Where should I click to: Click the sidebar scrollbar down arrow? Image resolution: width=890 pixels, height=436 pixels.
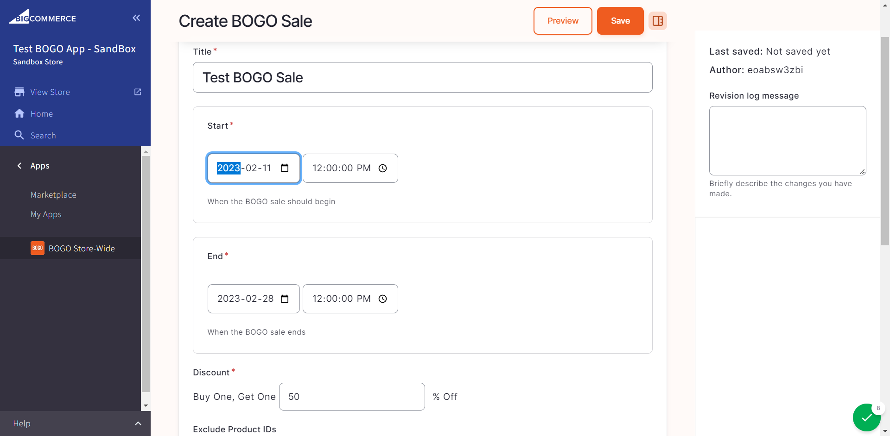click(x=146, y=406)
